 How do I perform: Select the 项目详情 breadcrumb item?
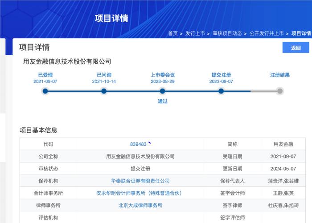tap(301, 33)
